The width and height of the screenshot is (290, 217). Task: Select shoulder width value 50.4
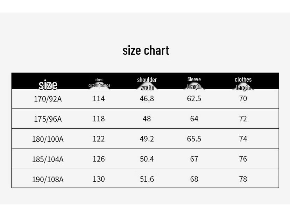[x=147, y=159]
